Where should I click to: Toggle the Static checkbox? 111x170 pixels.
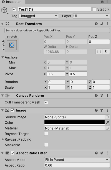click(94, 9)
